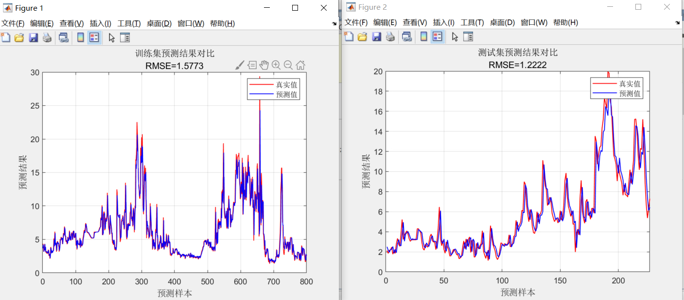Screen dimensions: 684x300
Task: Open 插入(I) menu in Figure 1
Action: click(x=101, y=23)
